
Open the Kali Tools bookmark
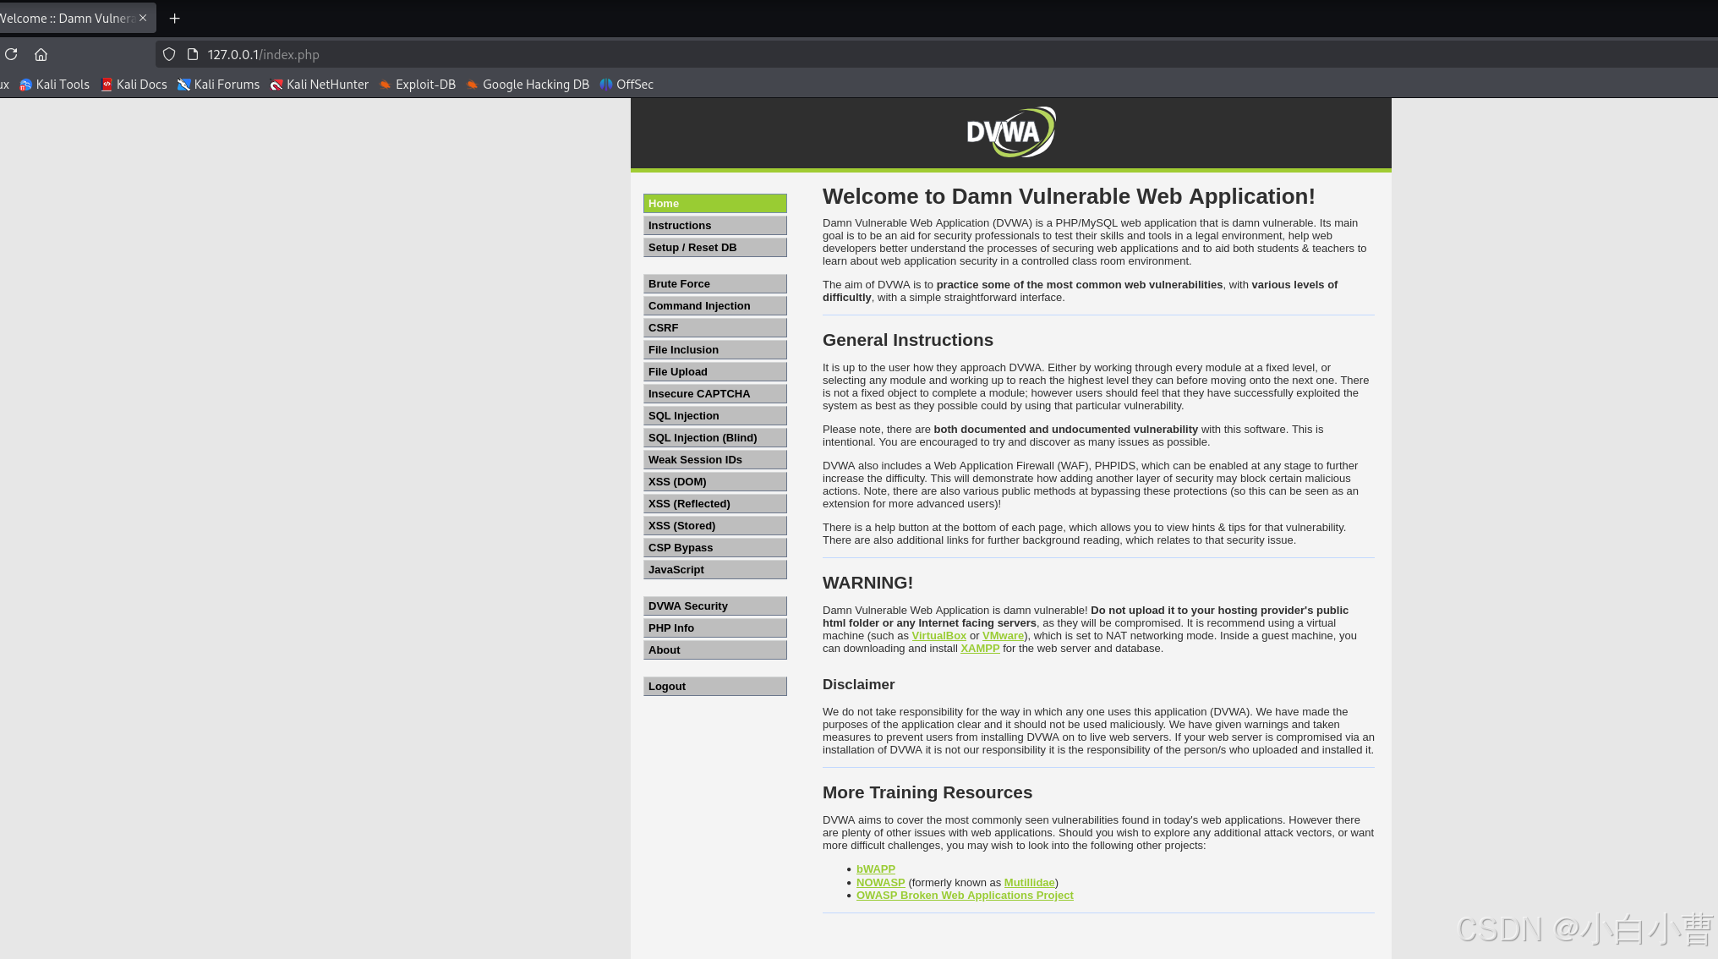pyautogui.click(x=55, y=85)
